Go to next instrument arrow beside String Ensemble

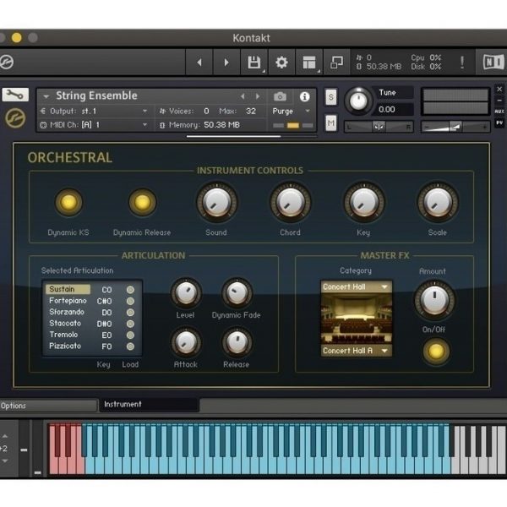pos(258,96)
